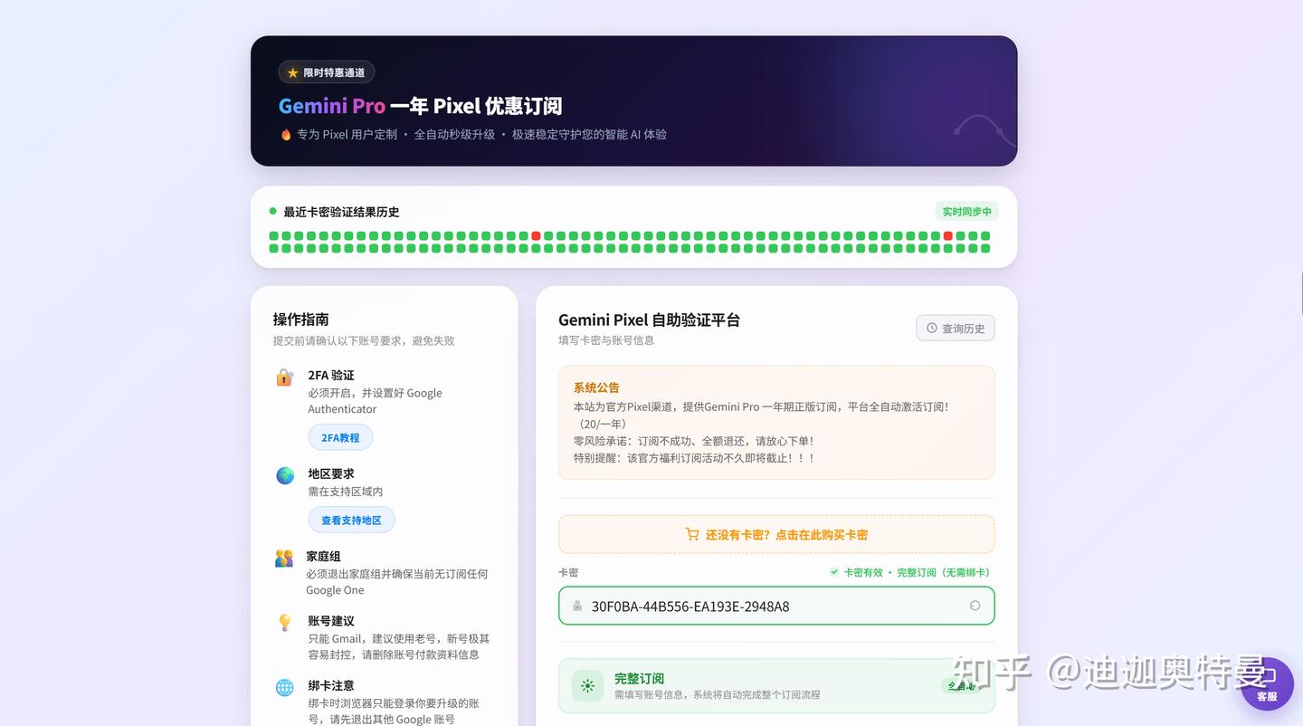Click 还没有卡密？点击在此购买卡密 banner
The image size is (1303, 726).
tap(776, 534)
